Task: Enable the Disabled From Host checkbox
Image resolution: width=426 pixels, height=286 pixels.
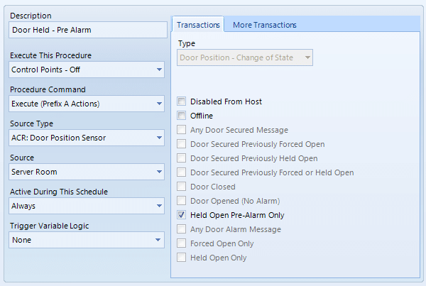Action: pyautogui.click(x=182, y=101)
